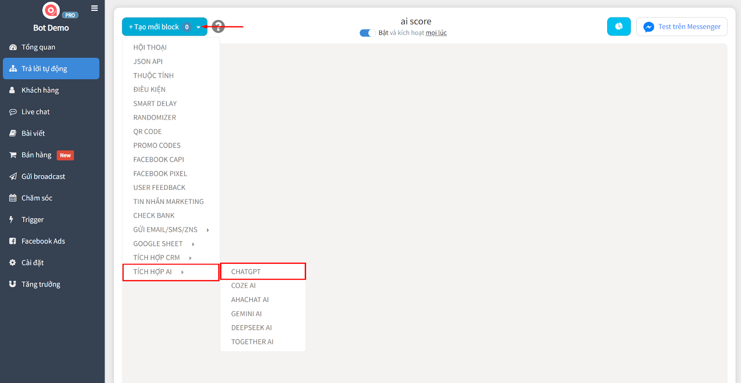Click the ai score title
The image size is (741, 383).
point(416,21)
